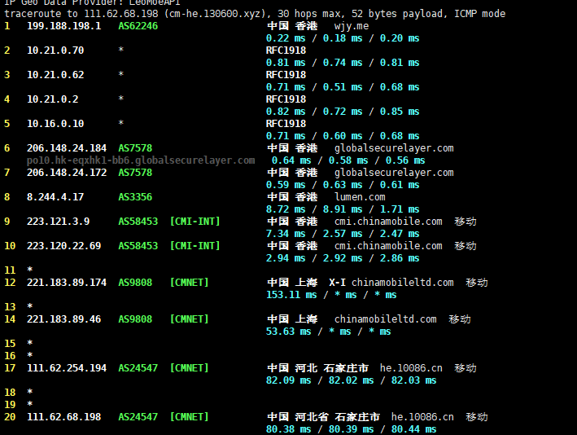Select the IP 206.148.24.184
577x435 pixels.
[x=67, y=148]
